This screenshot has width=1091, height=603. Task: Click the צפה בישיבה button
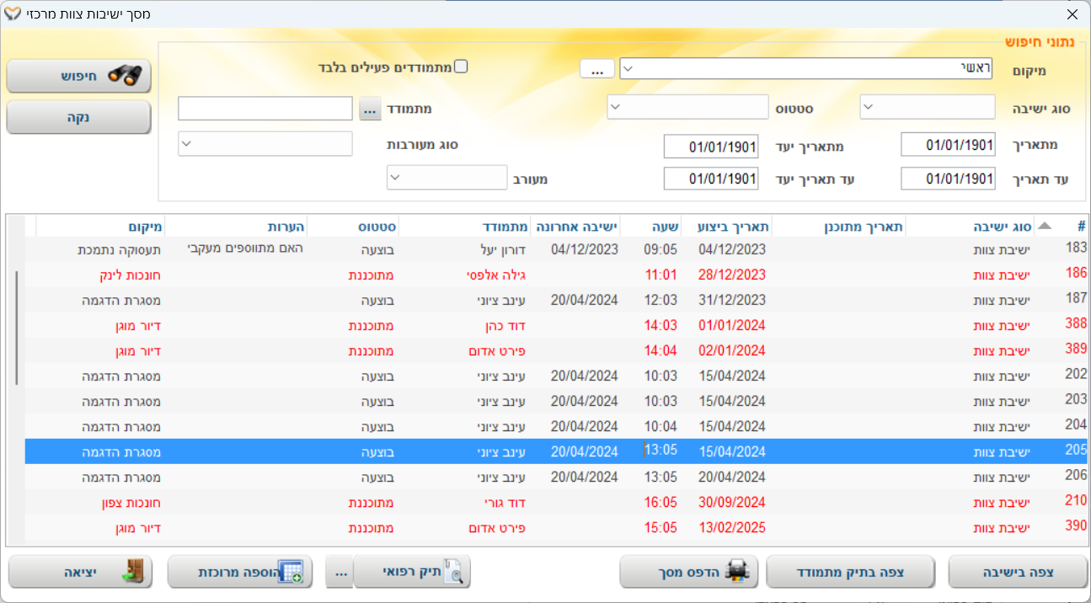(1018, 572)
